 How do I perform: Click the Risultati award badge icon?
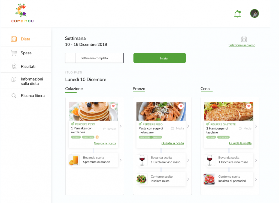(x=14, y=66)
